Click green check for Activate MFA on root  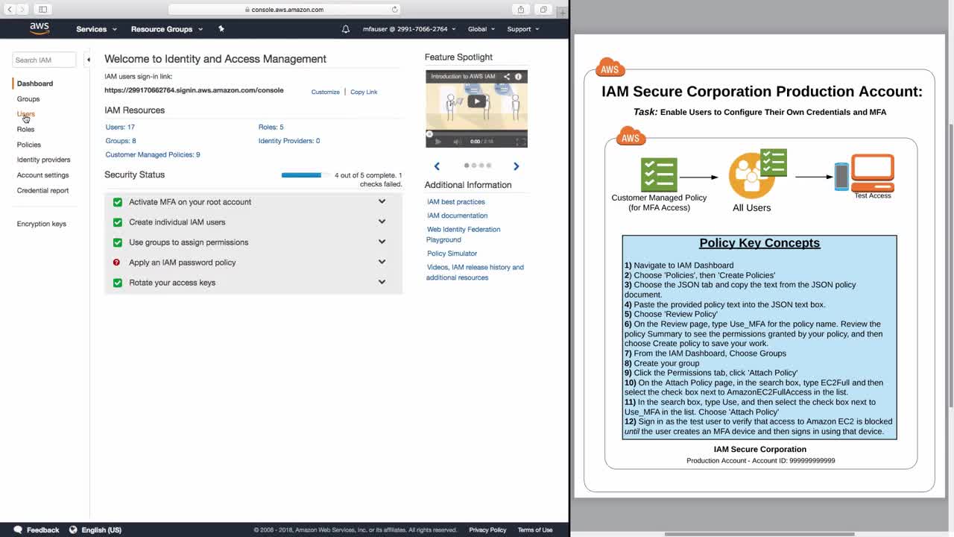117,202
